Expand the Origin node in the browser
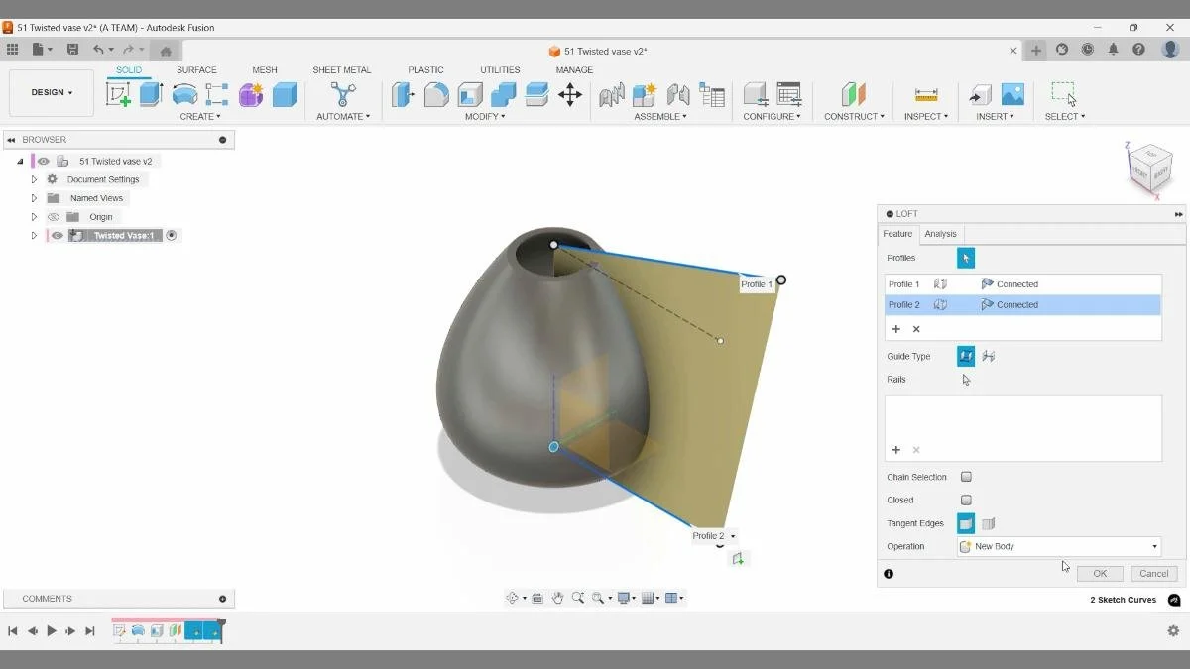Image resolution: width=1190 pixels, height=669 pixels. 35,216
